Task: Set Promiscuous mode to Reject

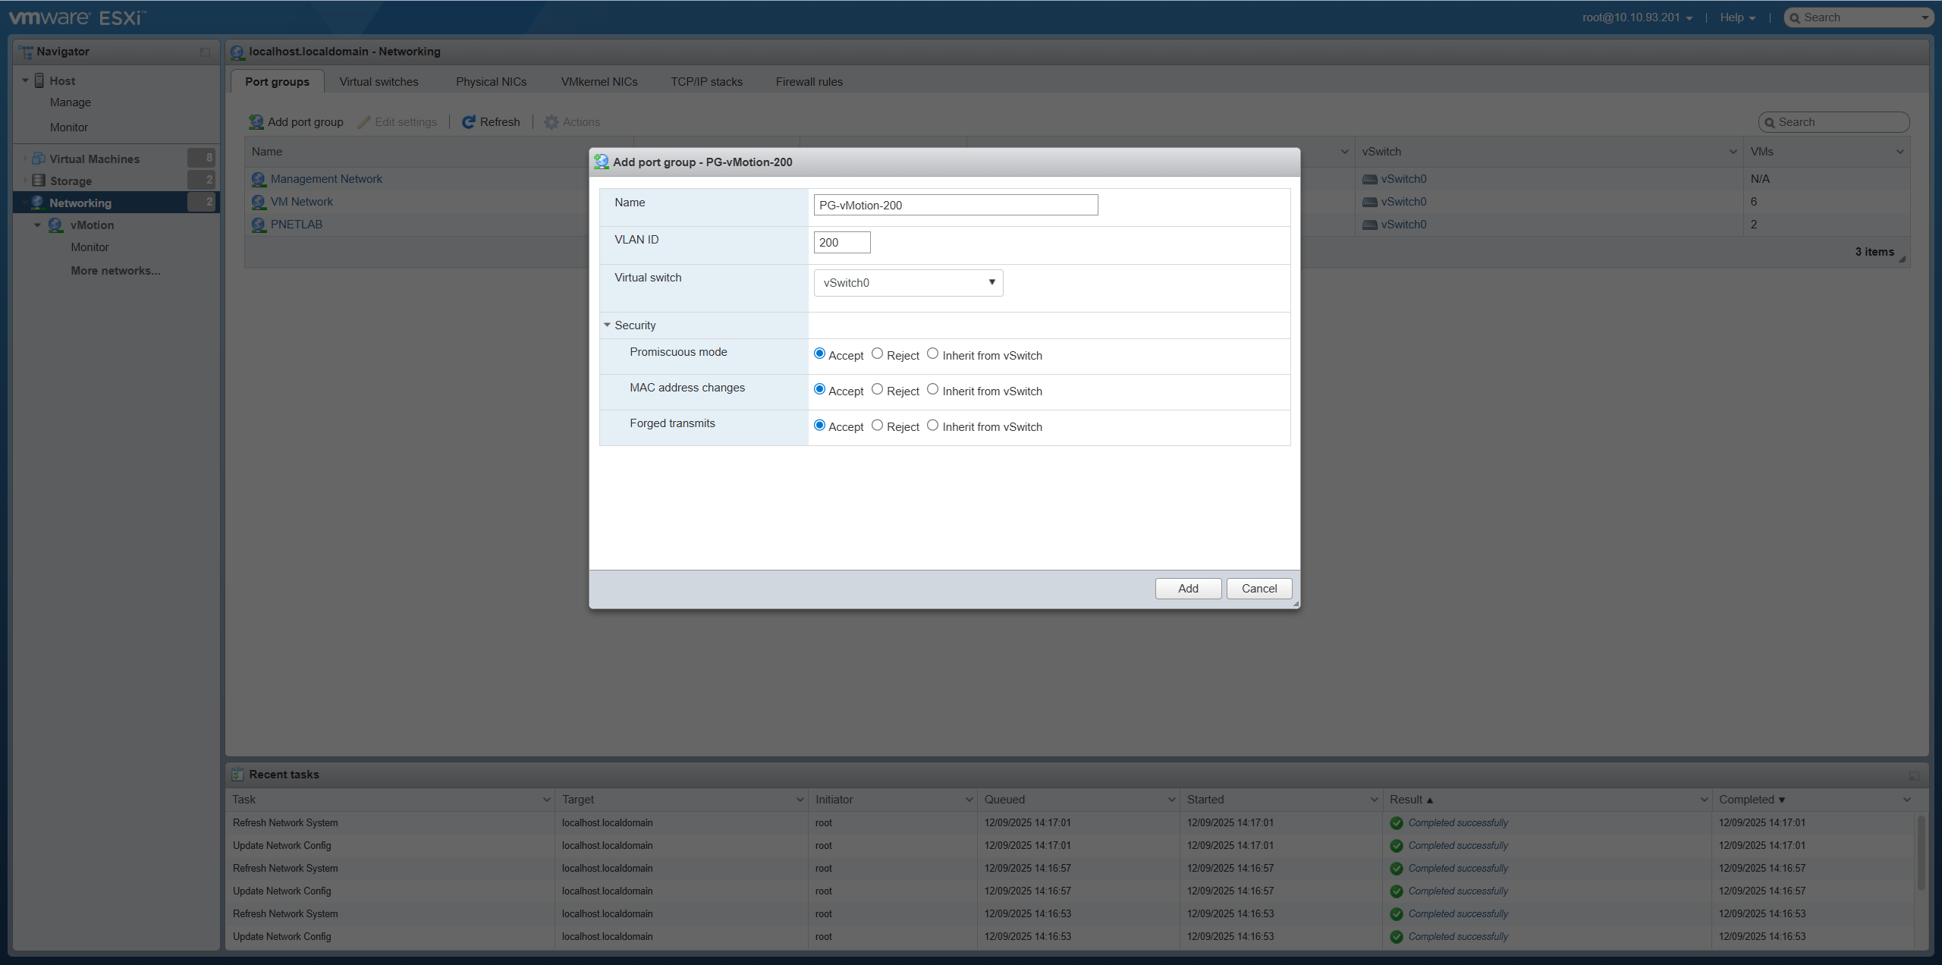Action: (x=877, y=354)
